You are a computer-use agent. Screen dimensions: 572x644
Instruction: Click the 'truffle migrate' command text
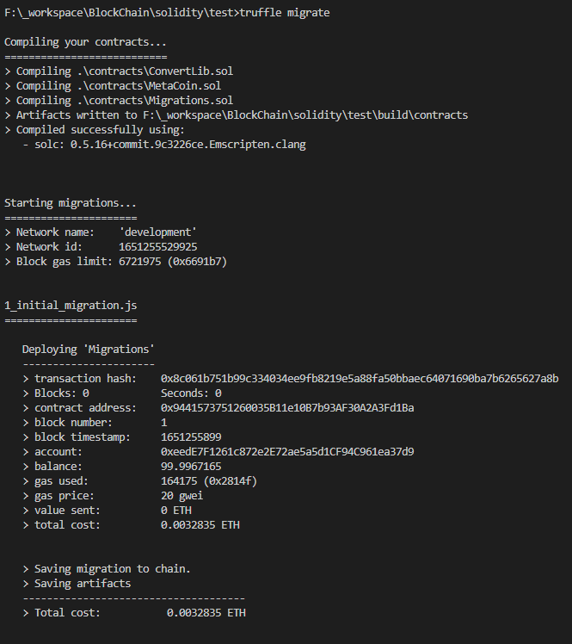(x=285, y=13)
